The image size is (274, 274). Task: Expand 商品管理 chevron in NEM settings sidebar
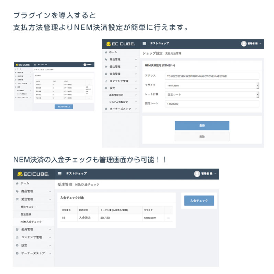click(136, 60)
